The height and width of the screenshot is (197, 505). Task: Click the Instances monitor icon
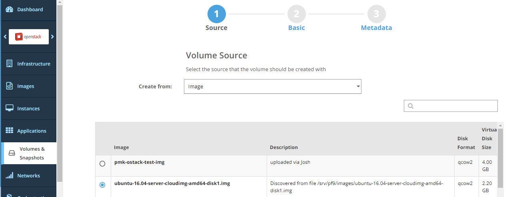(10, 108)
